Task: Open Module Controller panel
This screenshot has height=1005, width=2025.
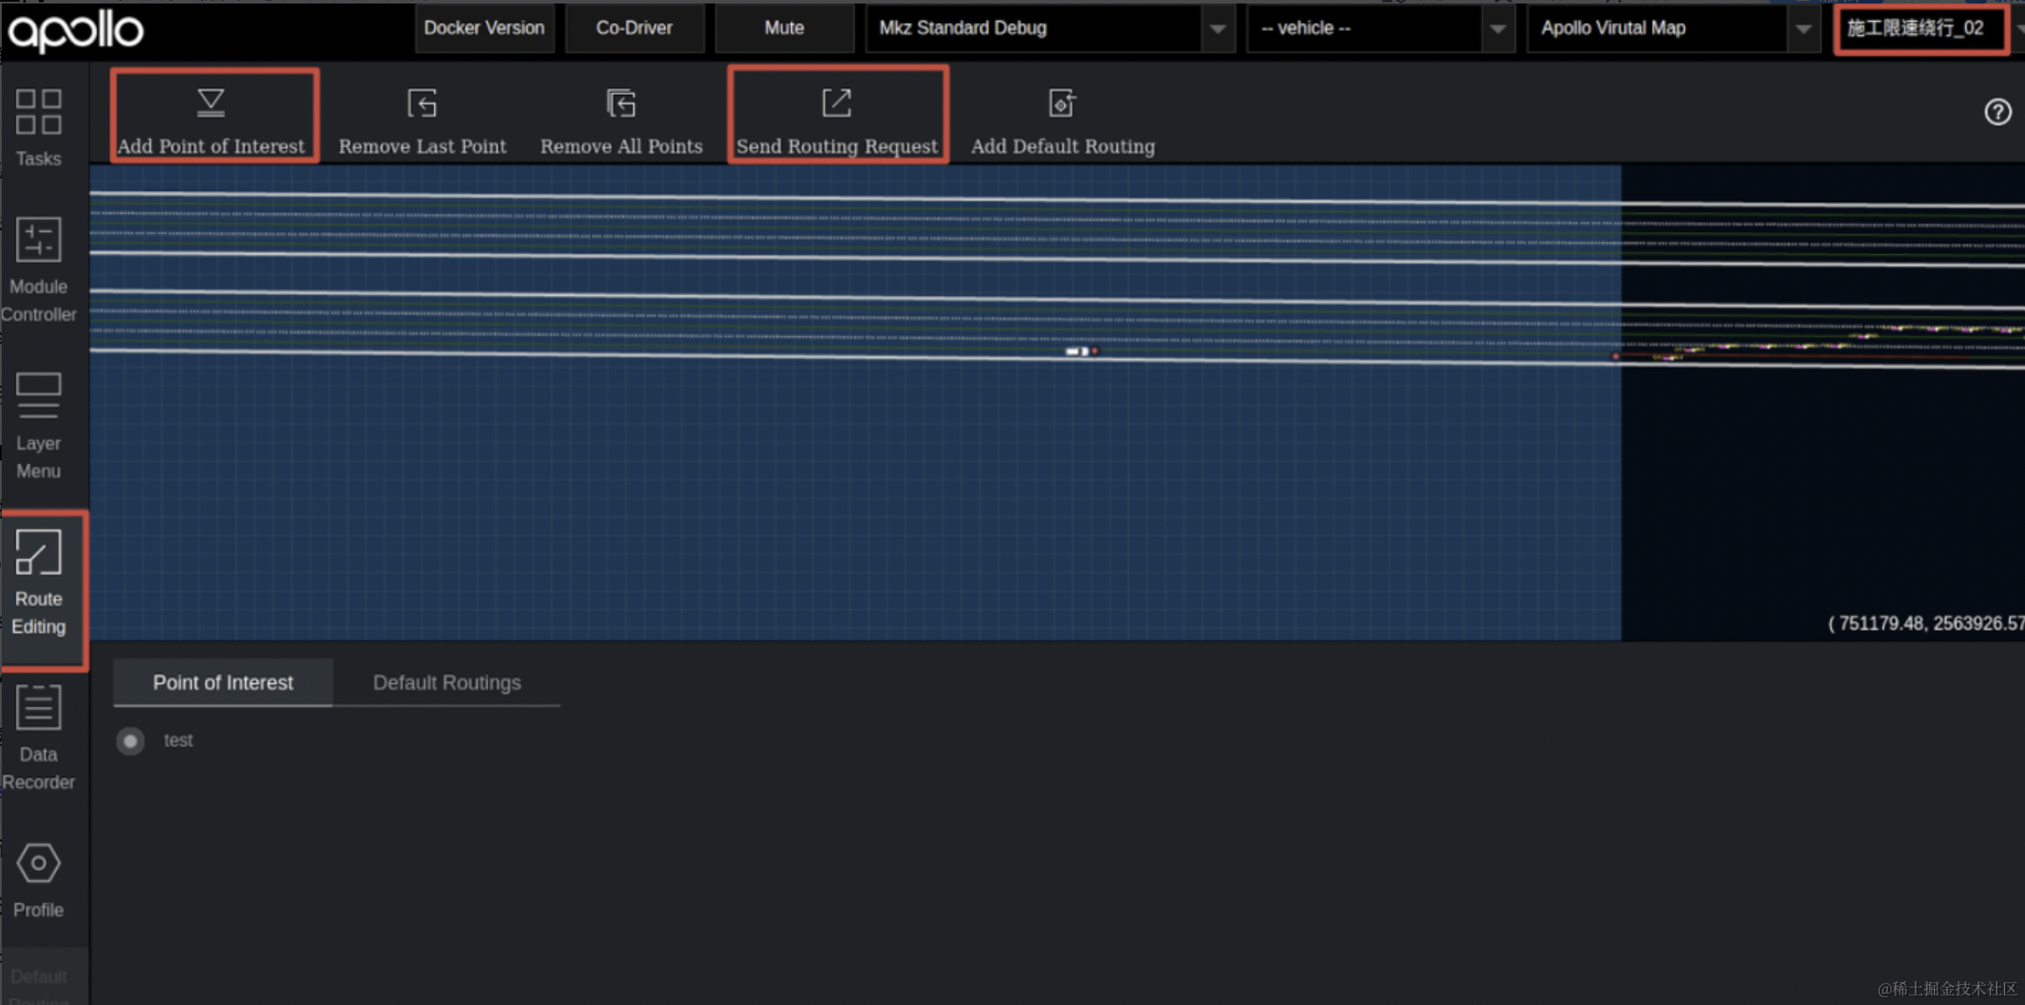Action: [39, 269]
